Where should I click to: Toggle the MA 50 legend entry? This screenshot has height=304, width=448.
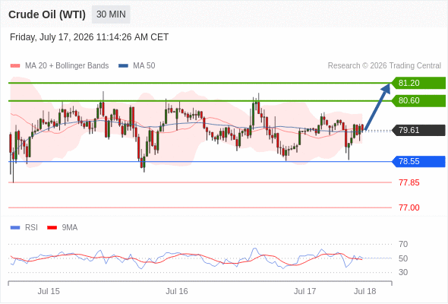click(137, 66)
